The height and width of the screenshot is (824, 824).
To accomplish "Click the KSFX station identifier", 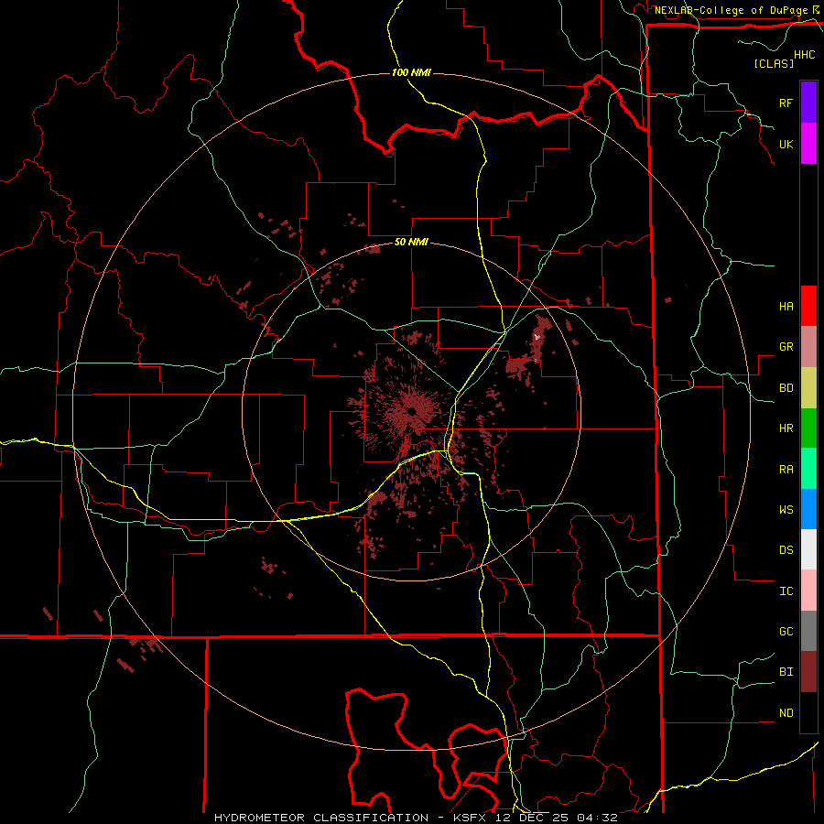I will click(x=470, y=818).
